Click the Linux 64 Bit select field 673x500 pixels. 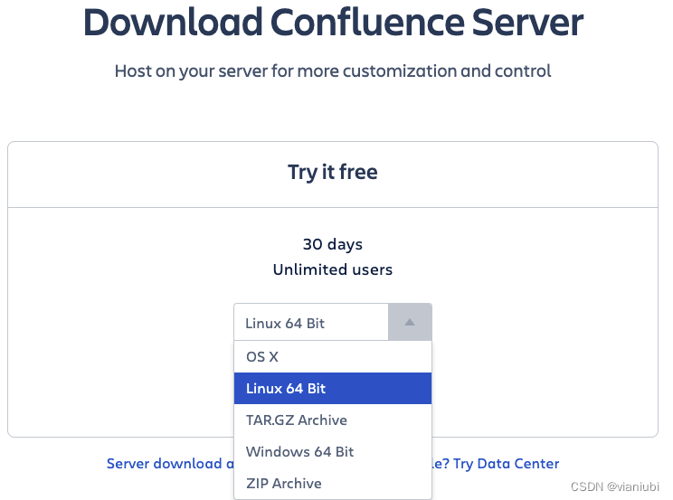(x=333, y=322)
